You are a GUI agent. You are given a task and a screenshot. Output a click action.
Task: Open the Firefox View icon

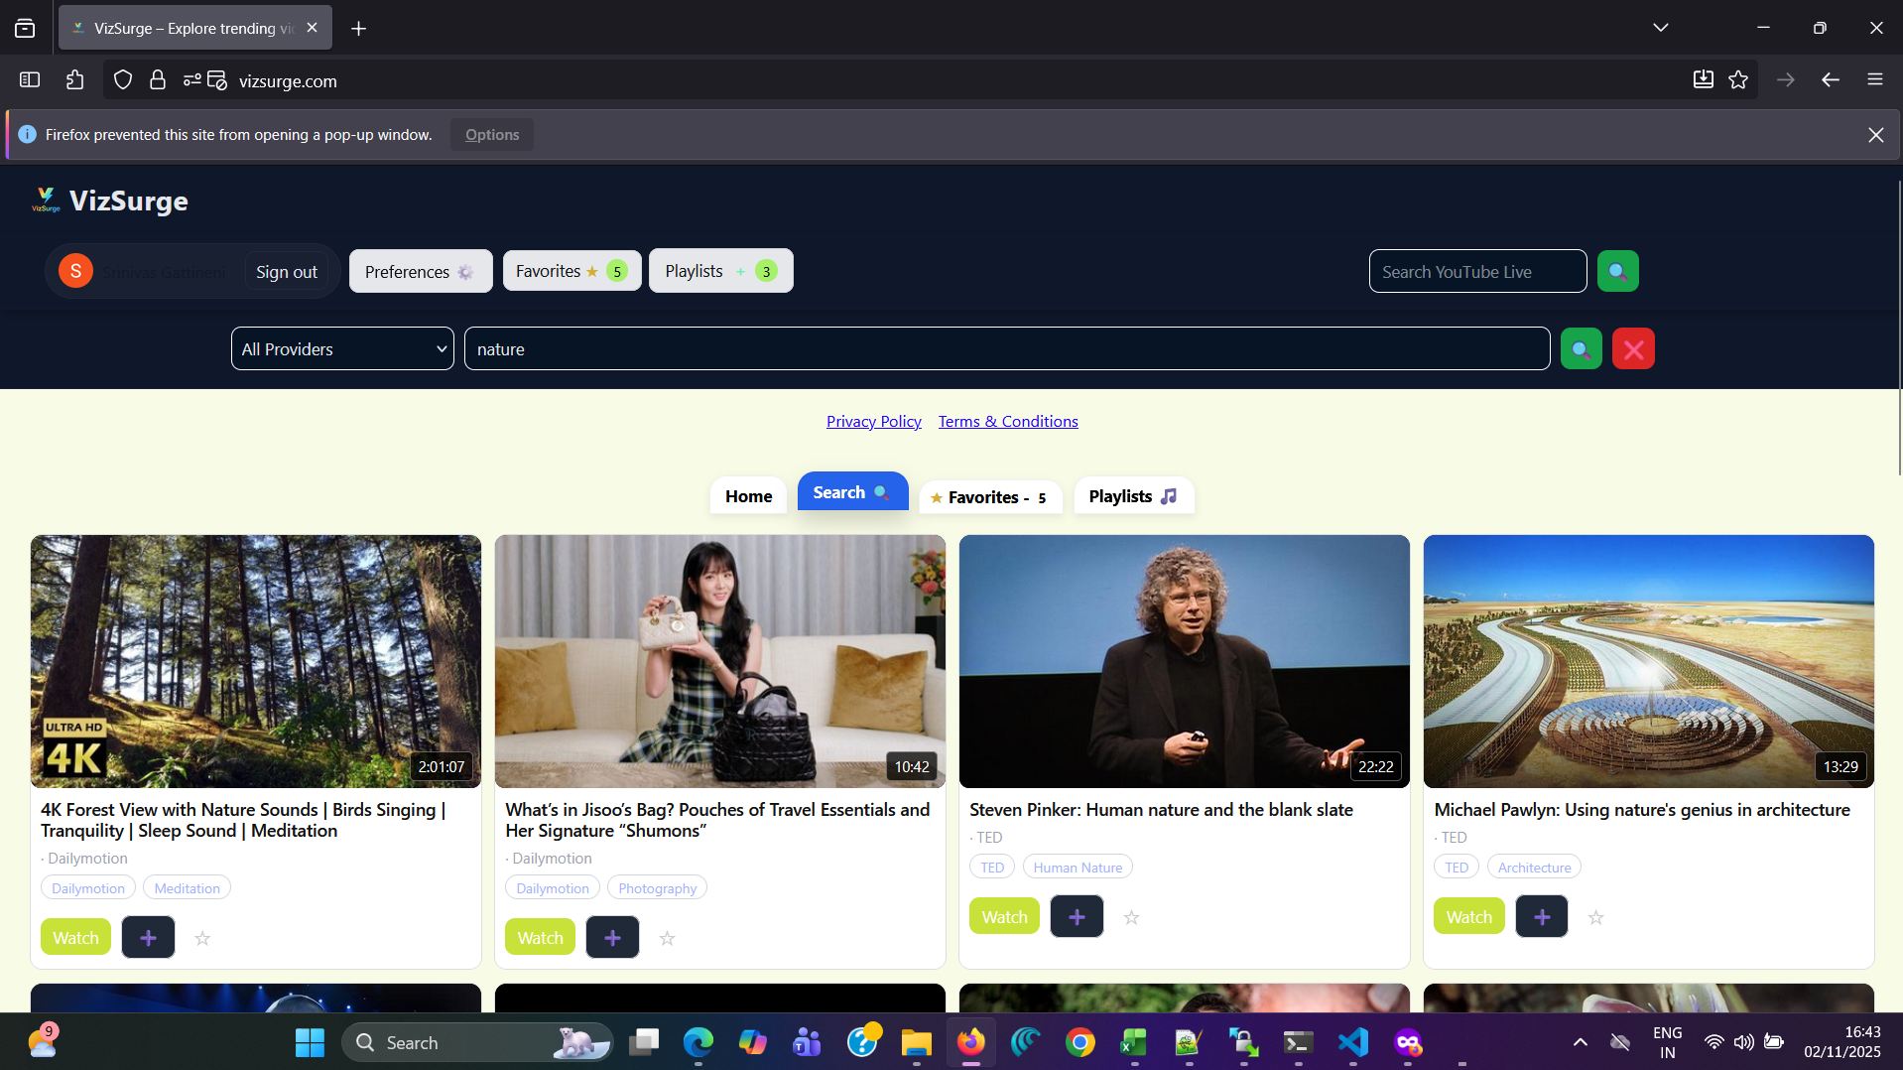click(x=25, y=28)
